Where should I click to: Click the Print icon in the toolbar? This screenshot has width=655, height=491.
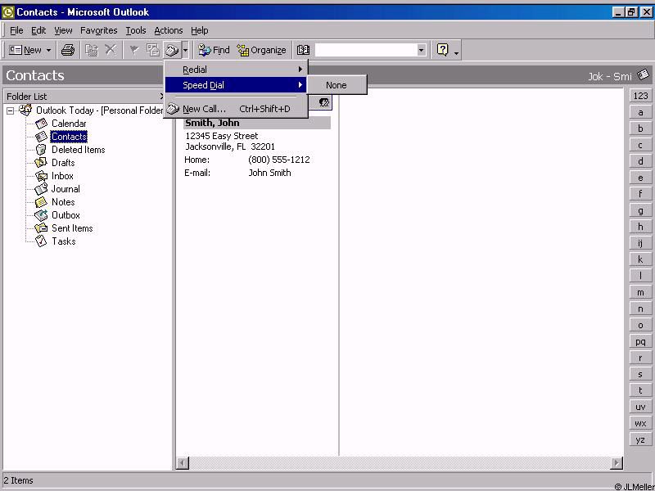click(x=68, y=50)
